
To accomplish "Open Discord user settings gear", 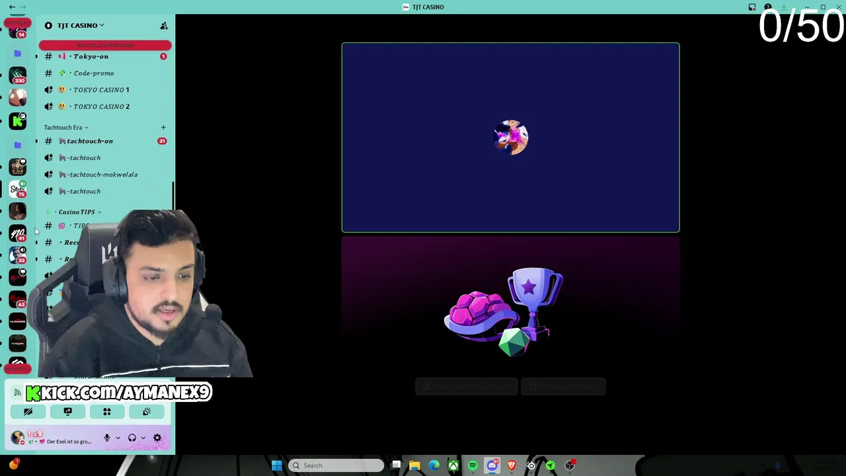I will [157, 438].
